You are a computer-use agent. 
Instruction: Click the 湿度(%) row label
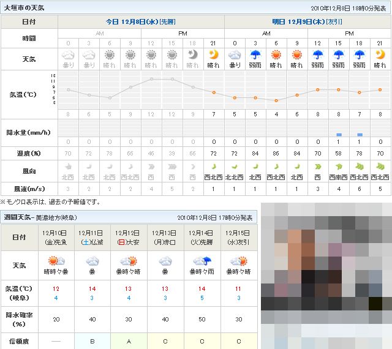tap(29, 153)
